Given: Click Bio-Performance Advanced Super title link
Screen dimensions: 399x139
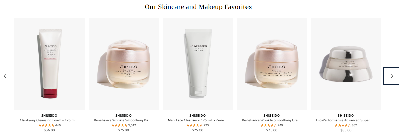Looking at the screenshot, I should click(x=346, y=120).
